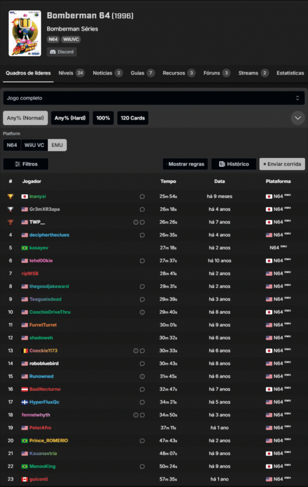
Task: Click the bronze trophy in TWP__ row
Action: (10, 222)
